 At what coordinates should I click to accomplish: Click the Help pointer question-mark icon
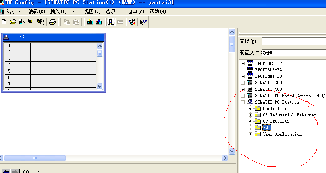click(x=143, y=22)
